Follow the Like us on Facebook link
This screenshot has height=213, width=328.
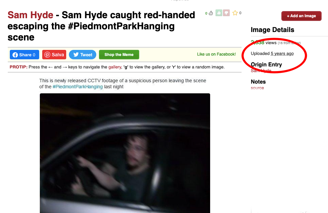pos(216,54)
